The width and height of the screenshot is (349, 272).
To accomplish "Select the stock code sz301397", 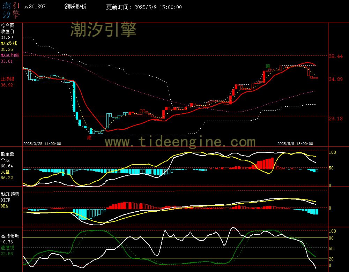I will [x=35, y=7].
